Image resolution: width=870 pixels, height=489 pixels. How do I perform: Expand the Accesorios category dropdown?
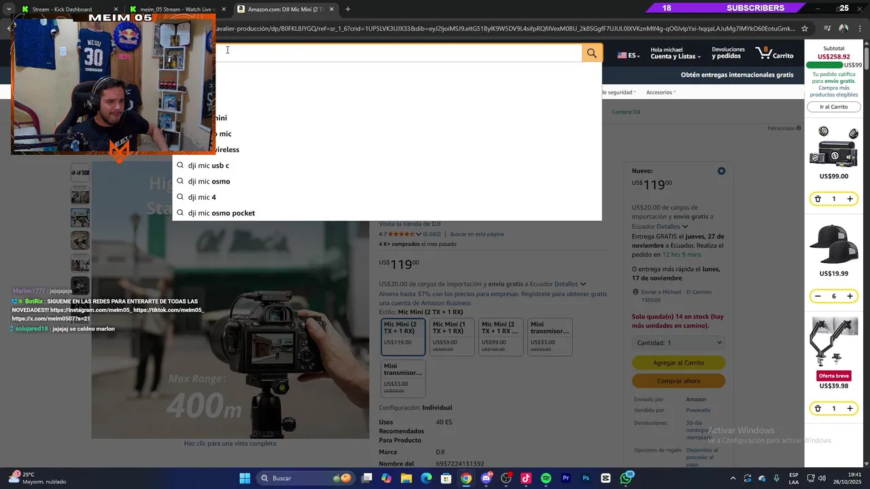click(661, 92)
